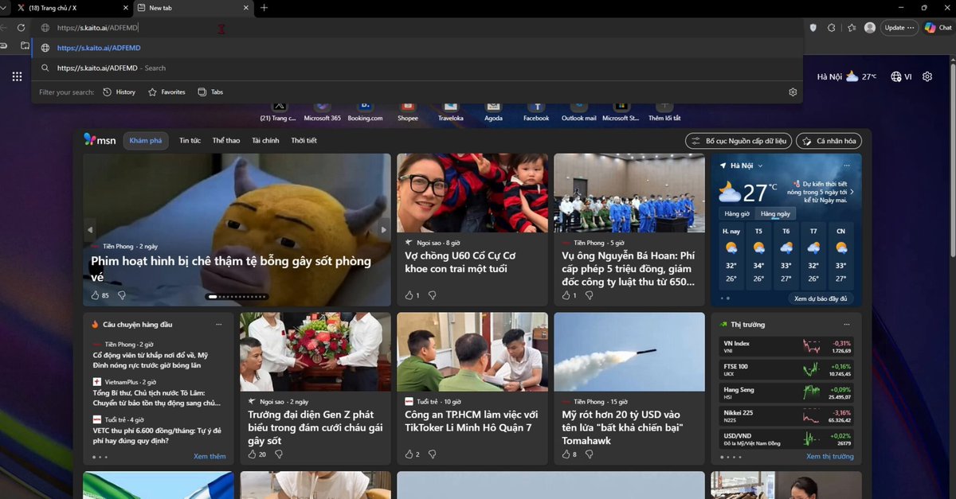The image size is (956, 499).
Task: Open the browser profile avatar
Action: tap(870, 28)
